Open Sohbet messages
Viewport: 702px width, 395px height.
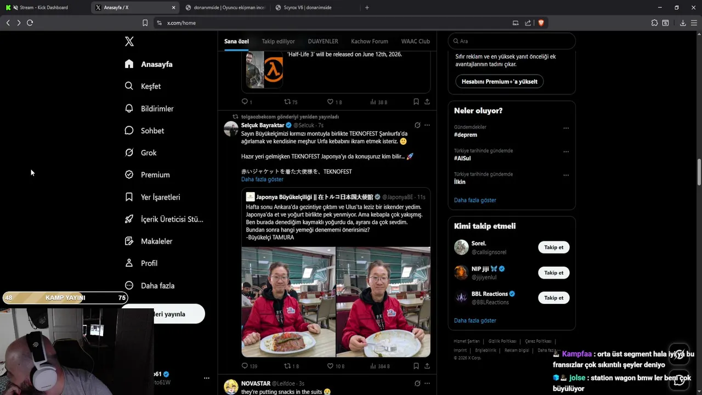(144, 131)
